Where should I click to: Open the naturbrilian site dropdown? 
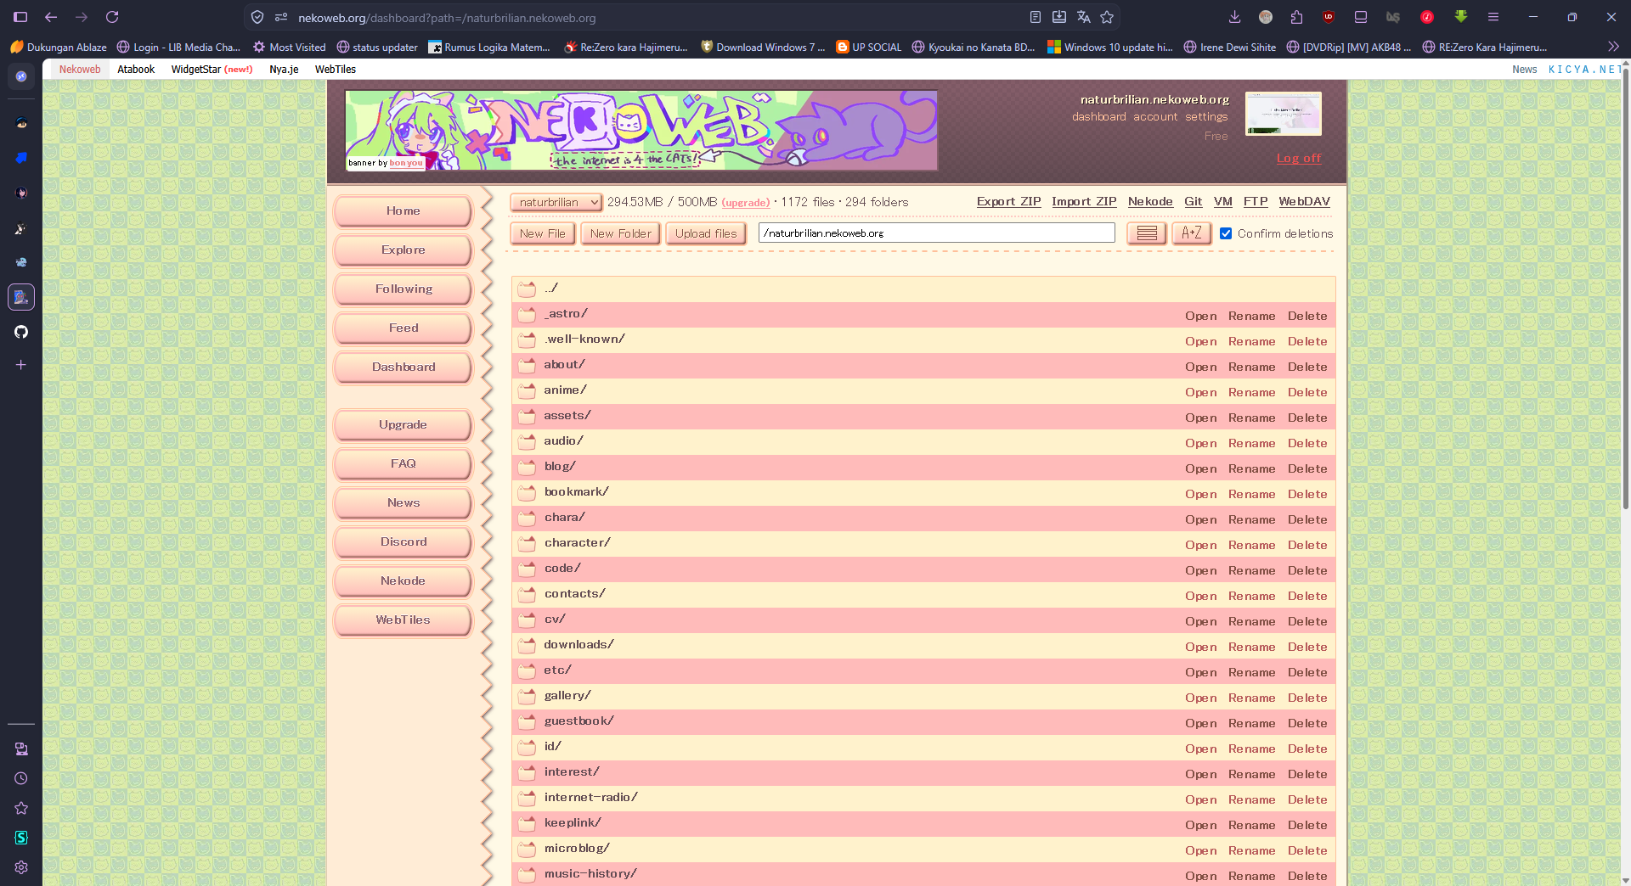point(556,202)
